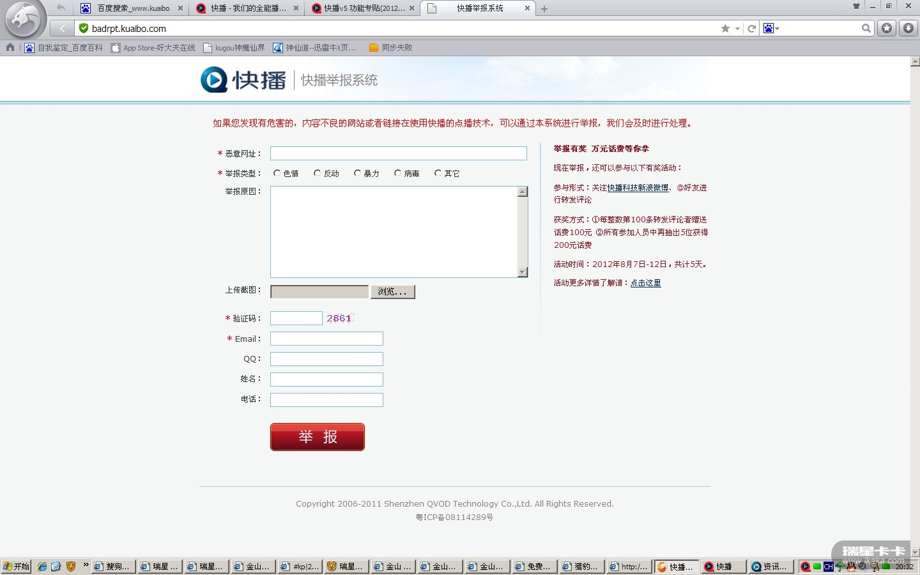Screen dimensions: 920x575
Task: Click the home icon in bookmarks bar
Action: coord(10,47)
